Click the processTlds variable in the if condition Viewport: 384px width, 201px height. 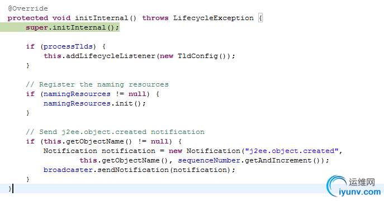pos(68,46)
